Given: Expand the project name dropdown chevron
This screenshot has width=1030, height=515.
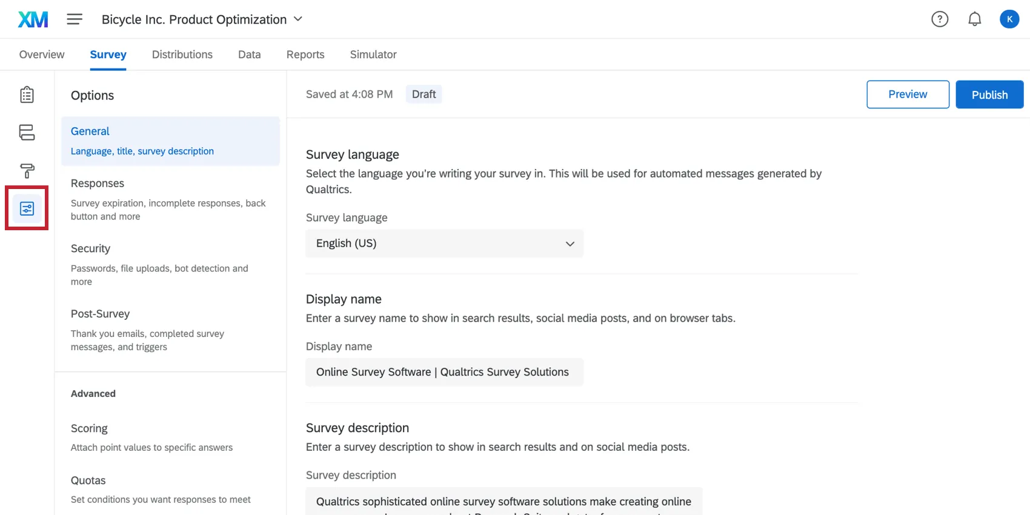Looking at the screenshot, I should (298, 19).
